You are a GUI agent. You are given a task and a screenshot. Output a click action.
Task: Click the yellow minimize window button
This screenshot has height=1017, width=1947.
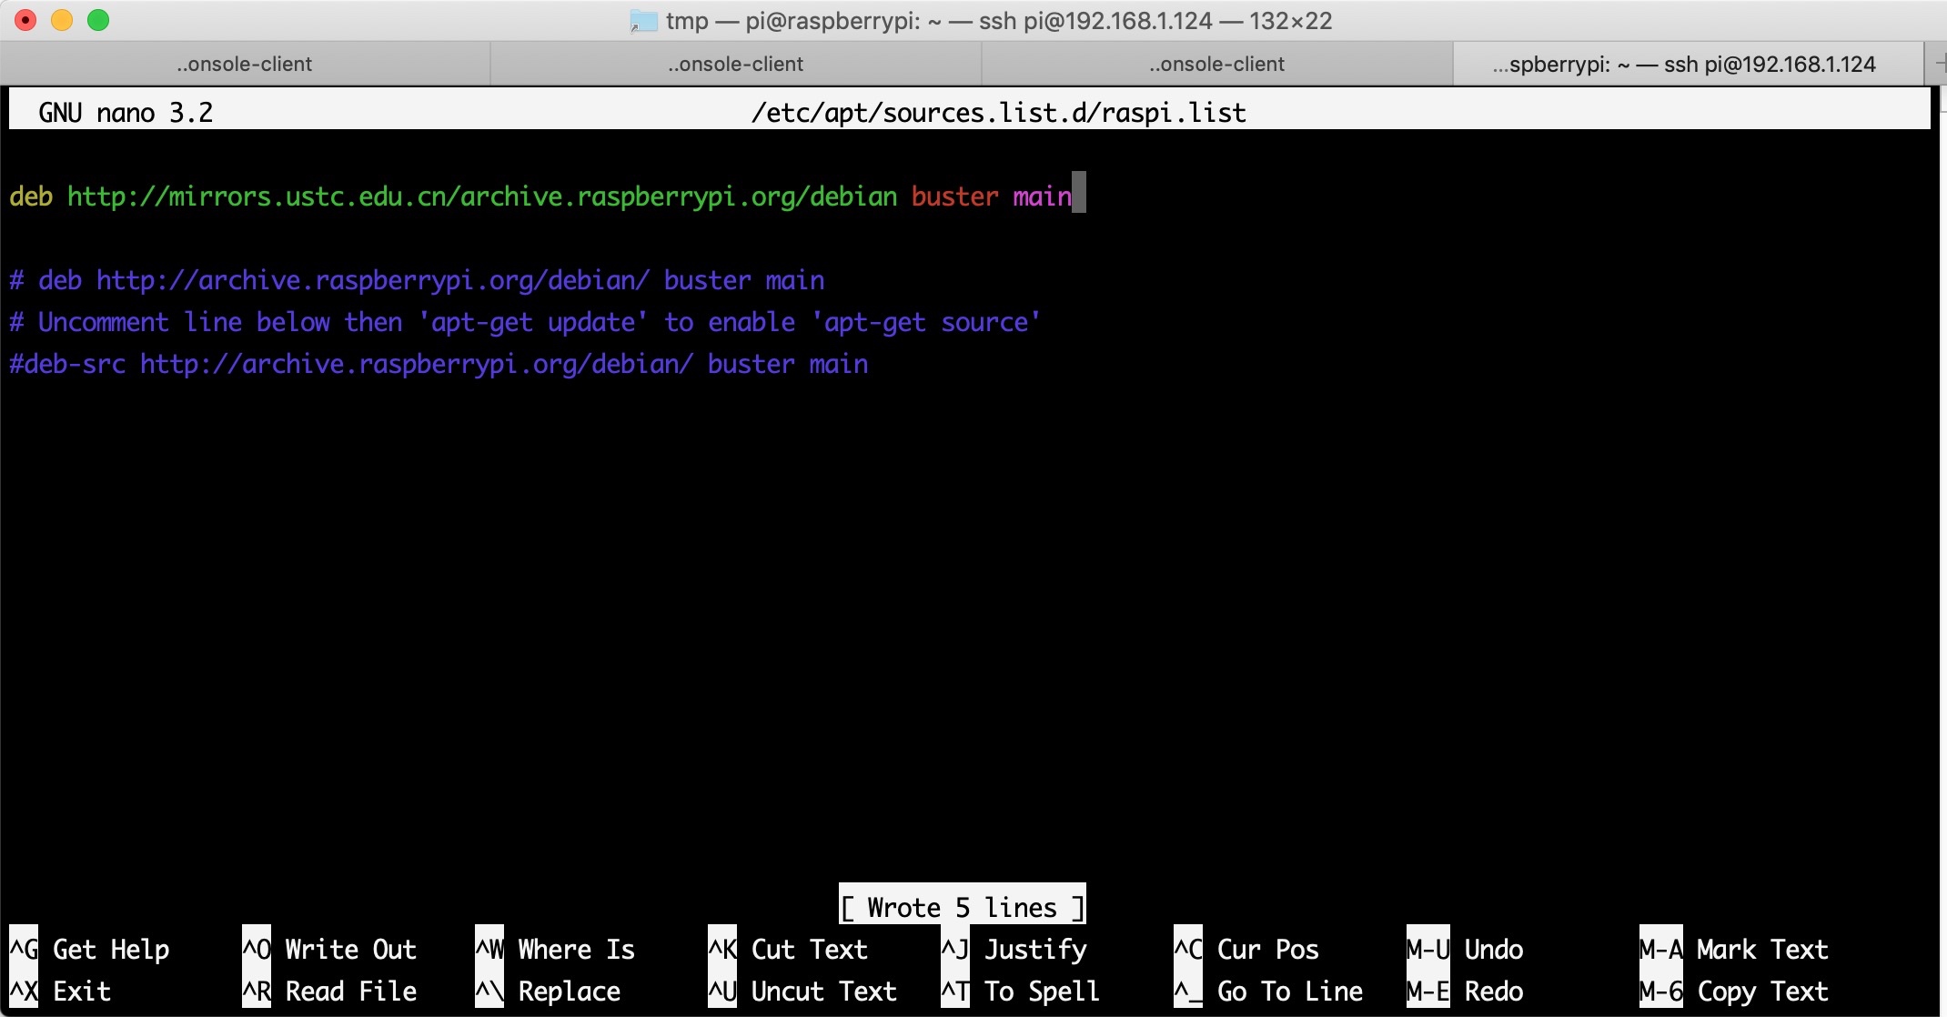pos(62,20)
